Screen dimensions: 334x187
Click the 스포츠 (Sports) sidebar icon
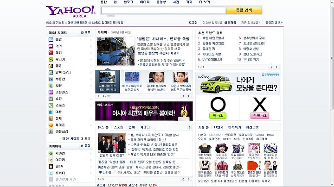(51, 105)
